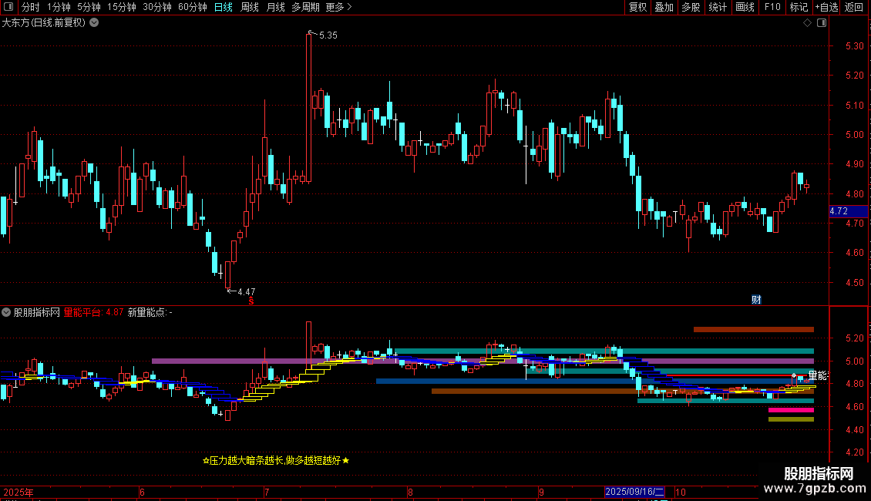
Task: Click the 新量能点 indicator label
Action: pos(150,312)
